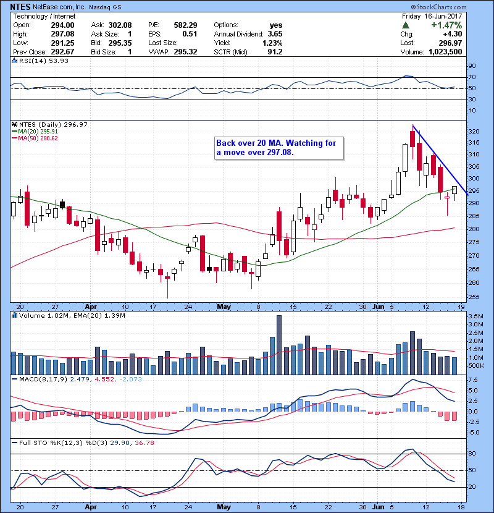This screenshot has width=494, height=513.
Task: Click the High value 297.08
Action: [63, 34]
